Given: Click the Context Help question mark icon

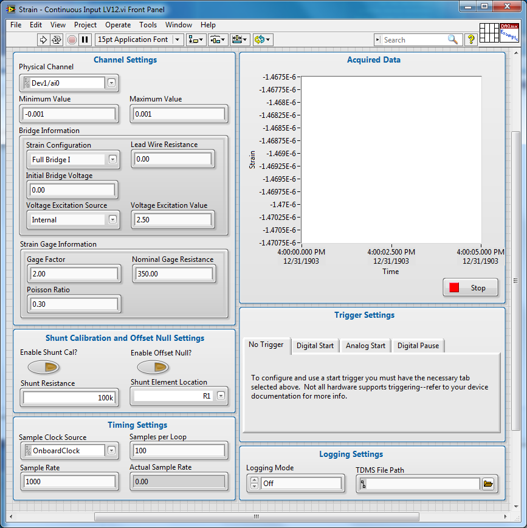Looking at the screenshot, I should pos(470,39).
